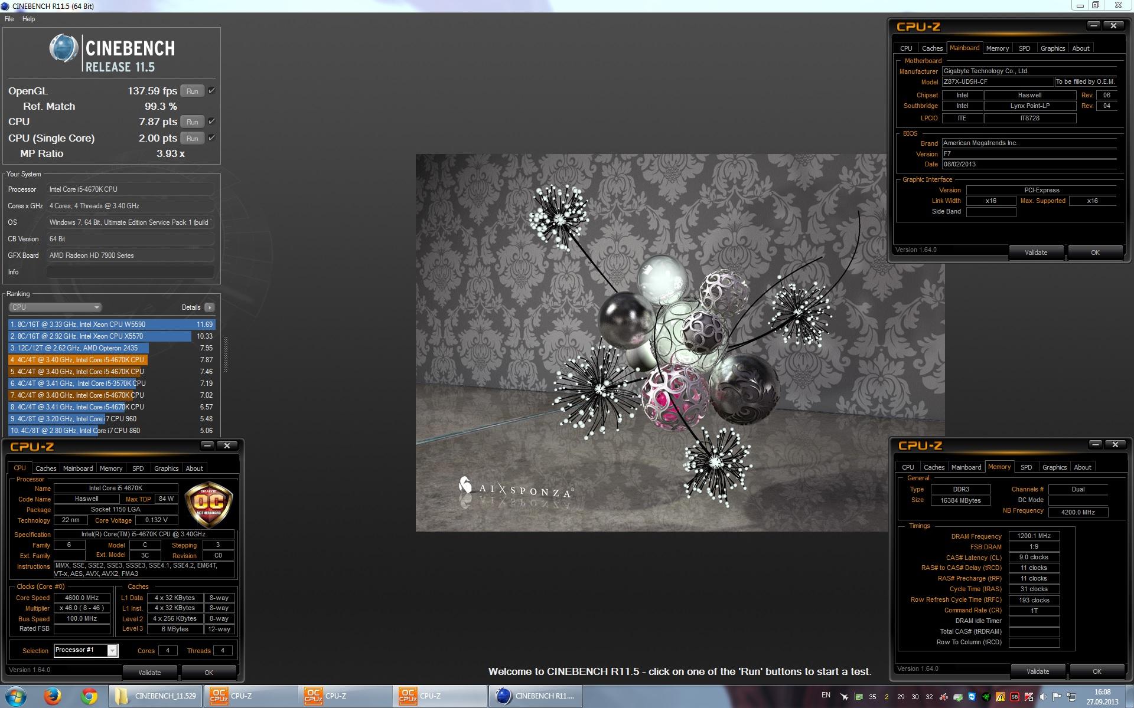1134x708 pixels.
Task: Open Caches tab in bottom-right CPU-Z
Action: 934,467
